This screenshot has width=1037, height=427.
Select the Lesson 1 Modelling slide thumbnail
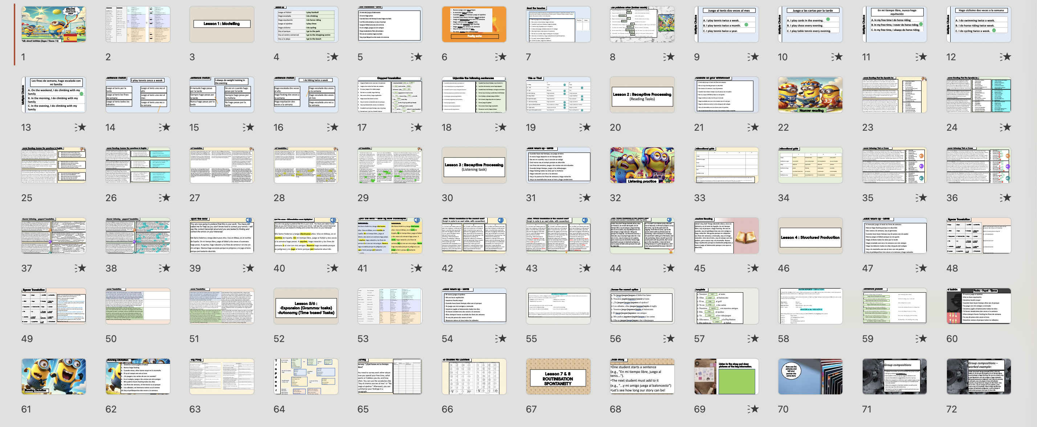coord(222,24)
